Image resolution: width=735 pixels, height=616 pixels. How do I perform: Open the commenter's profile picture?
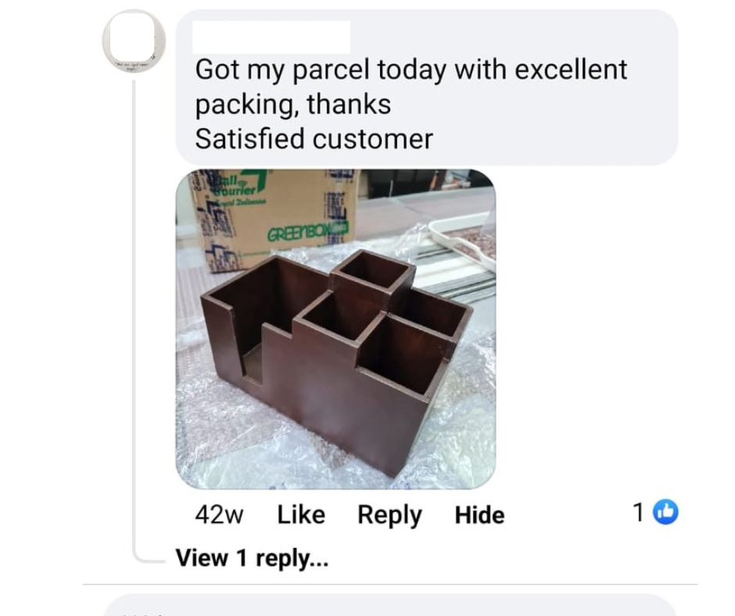pos(134,41)
